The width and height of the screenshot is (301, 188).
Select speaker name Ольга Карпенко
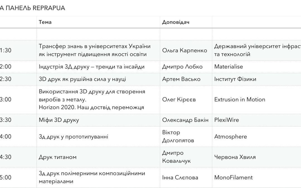coord(185,50)
